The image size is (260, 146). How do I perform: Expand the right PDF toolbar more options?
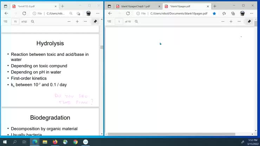(x=239, y=21)
